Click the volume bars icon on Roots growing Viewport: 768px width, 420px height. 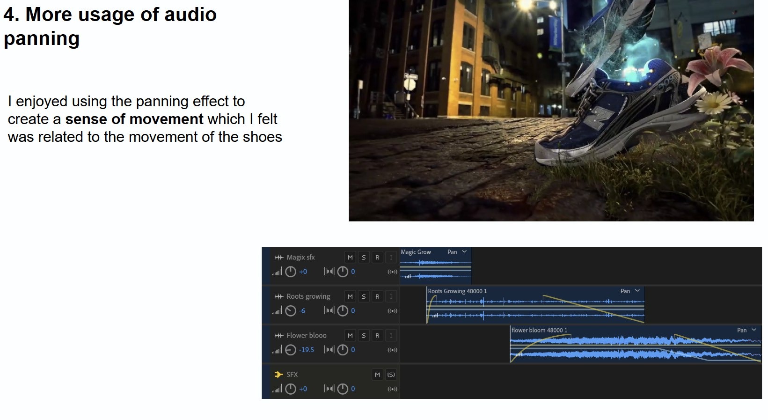[x=277, y=311]
